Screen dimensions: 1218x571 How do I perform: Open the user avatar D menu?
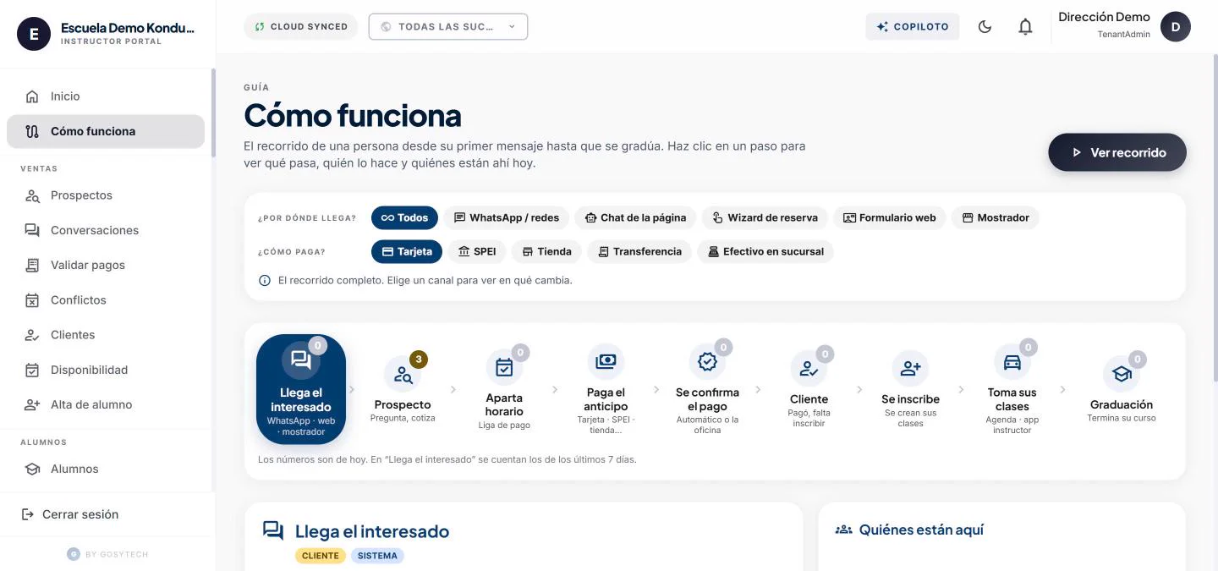click(x=1176, y=26)
